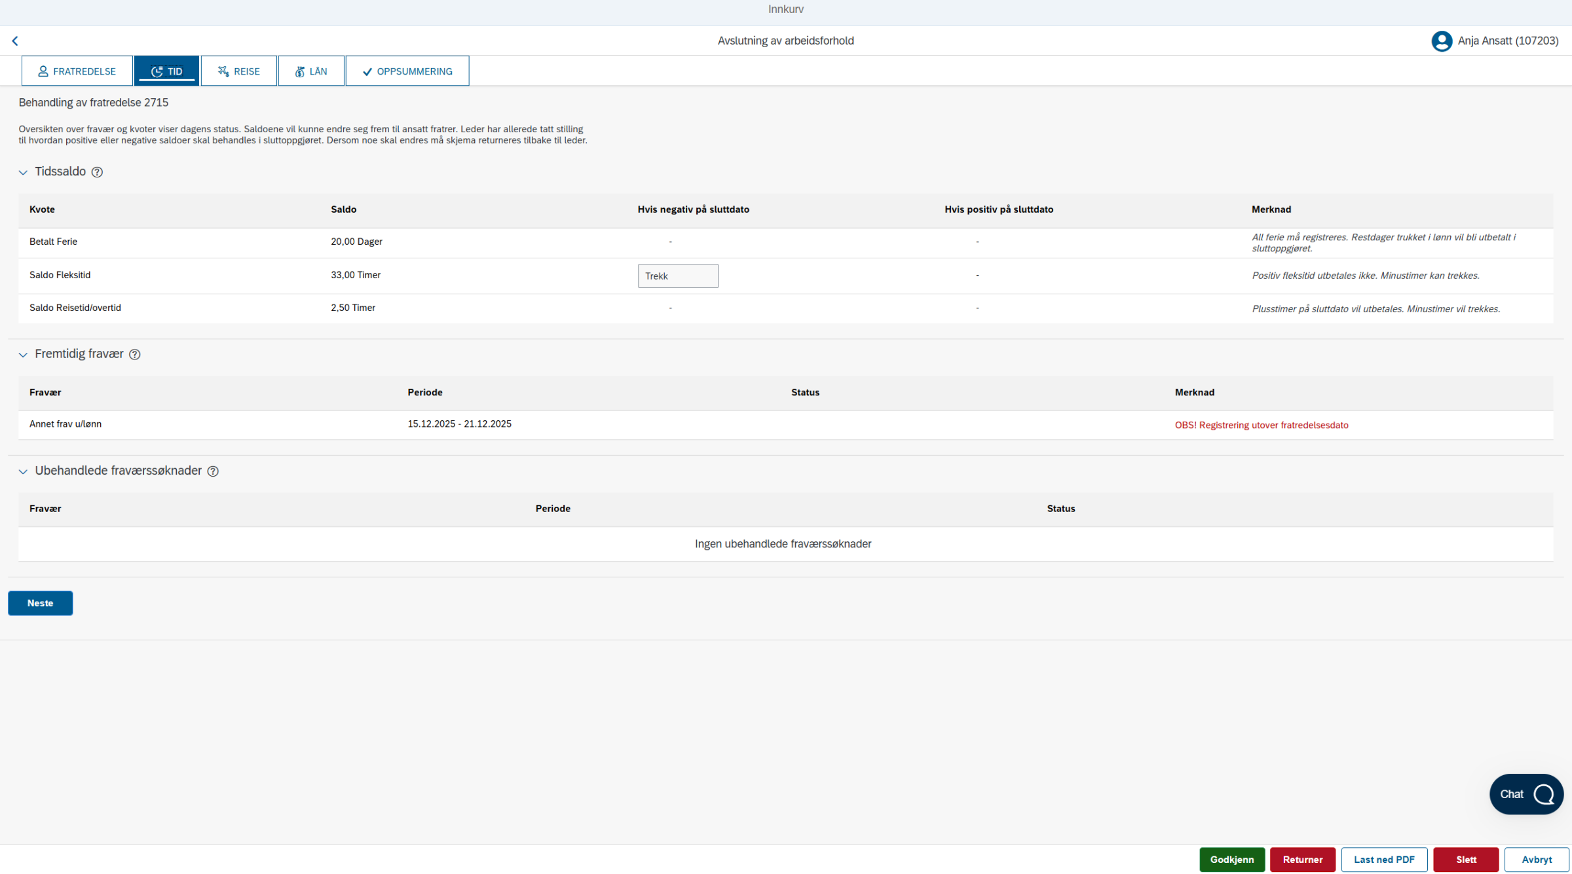
Task: Collapse the Fremtidig fravær section
Action: pyautogui.click(x=23, y=354)
